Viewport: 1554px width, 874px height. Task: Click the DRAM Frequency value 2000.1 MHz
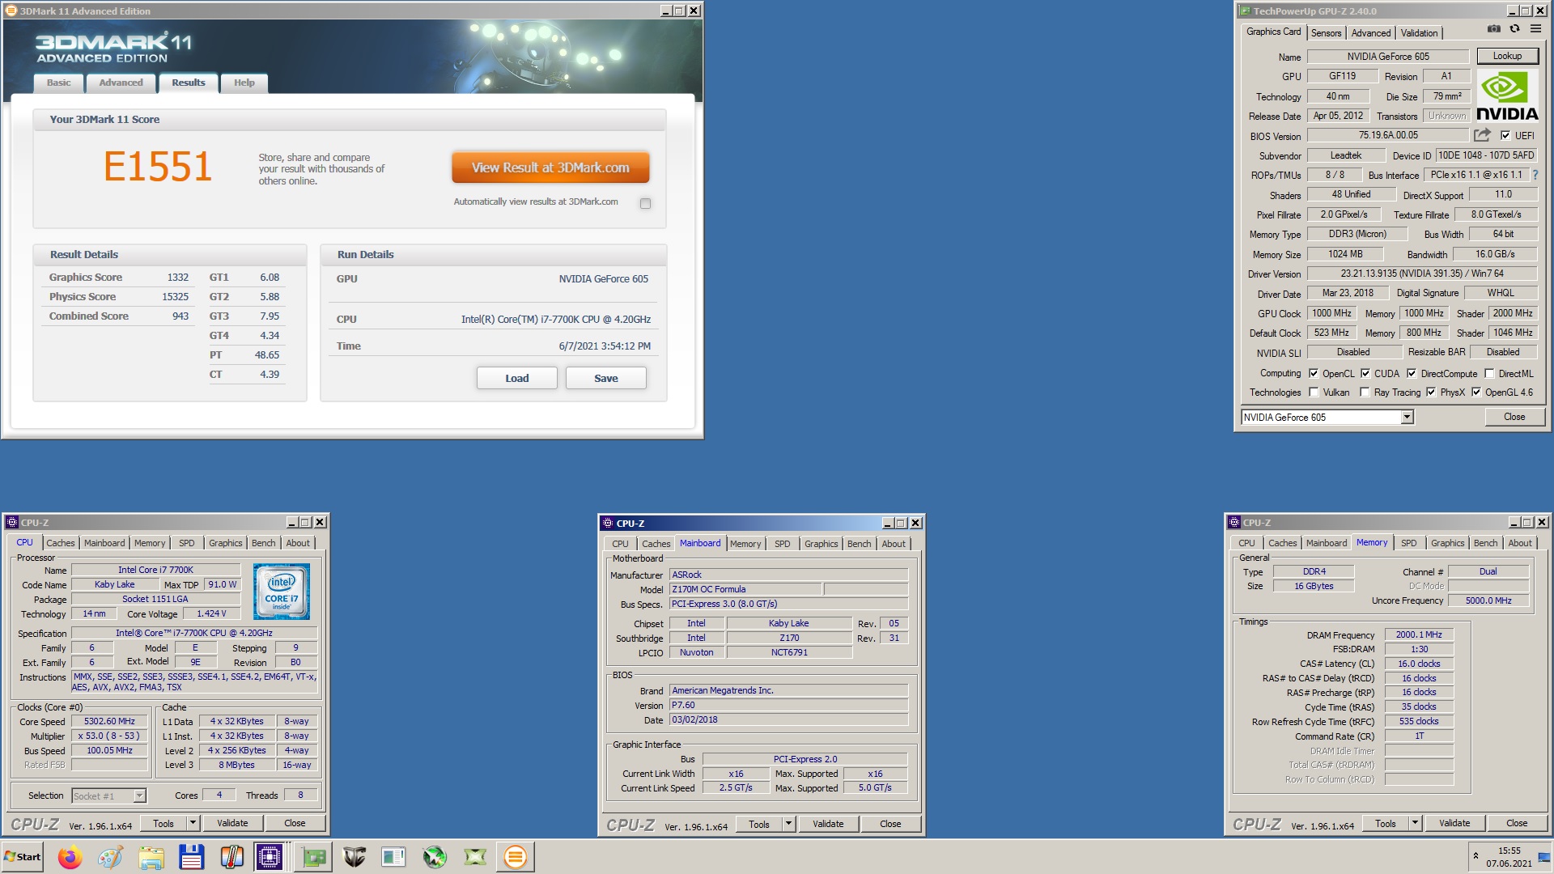(x=1419, y=634)
